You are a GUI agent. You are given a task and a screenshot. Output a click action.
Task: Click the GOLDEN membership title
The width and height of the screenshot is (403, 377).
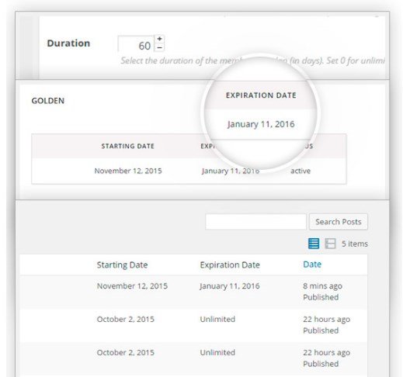[48, 101]
